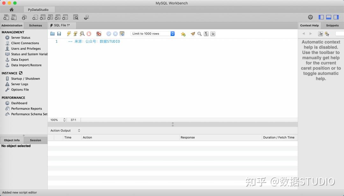Go to home screen icon

click(x=12, y=10)
